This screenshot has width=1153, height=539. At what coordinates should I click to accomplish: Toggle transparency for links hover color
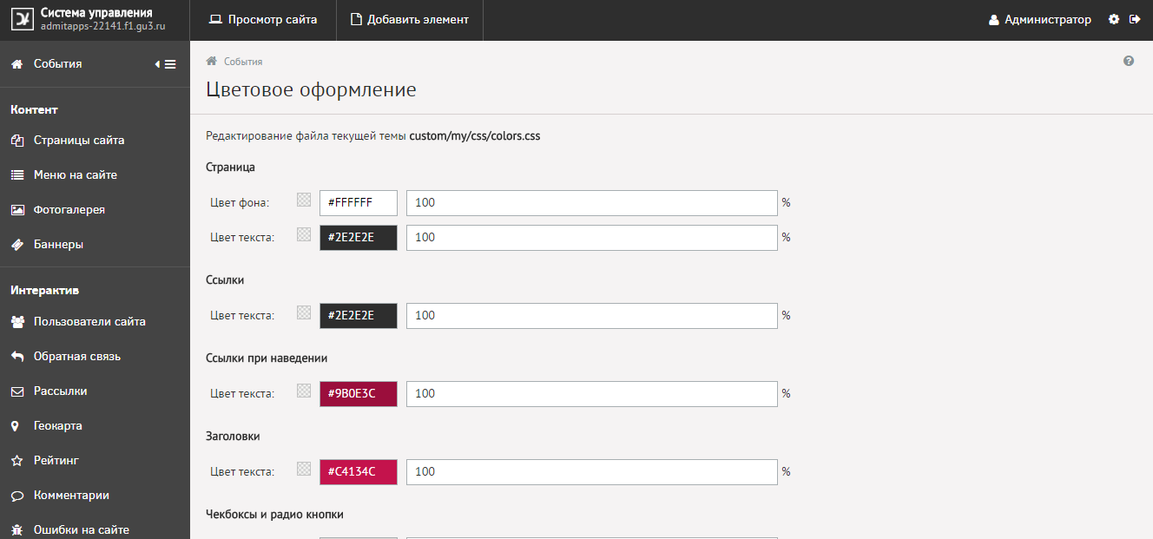tap(304, 391)
